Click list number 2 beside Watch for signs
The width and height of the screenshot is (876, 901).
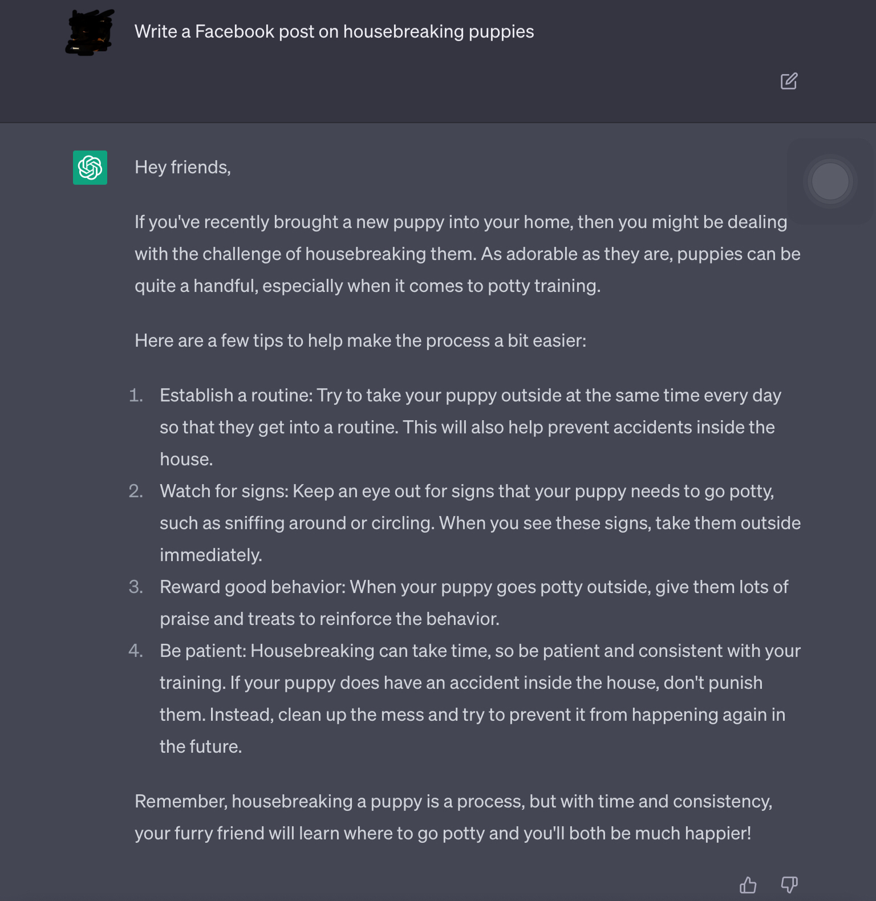click(x=136, y=491)
